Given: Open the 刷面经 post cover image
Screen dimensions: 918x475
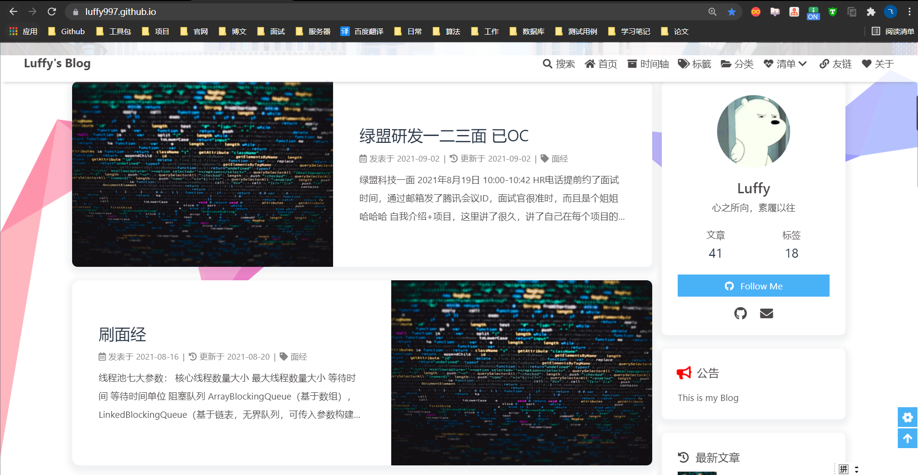Looking at the screenshot, I should (x=521, y=373).
